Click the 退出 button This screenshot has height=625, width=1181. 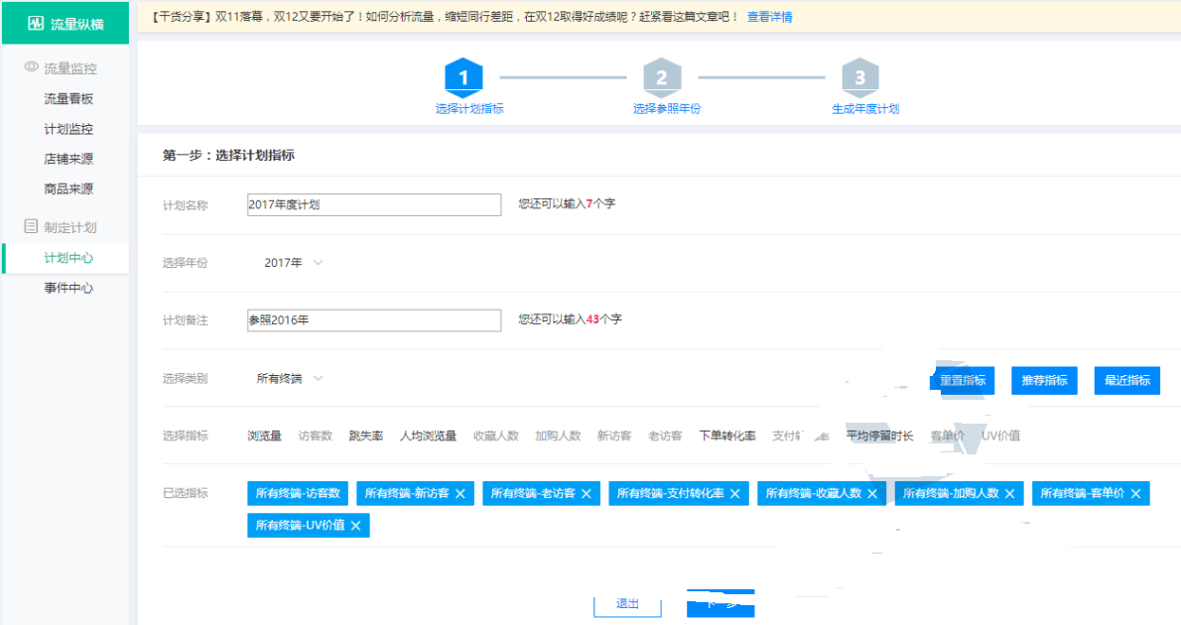tap(627, 604)
